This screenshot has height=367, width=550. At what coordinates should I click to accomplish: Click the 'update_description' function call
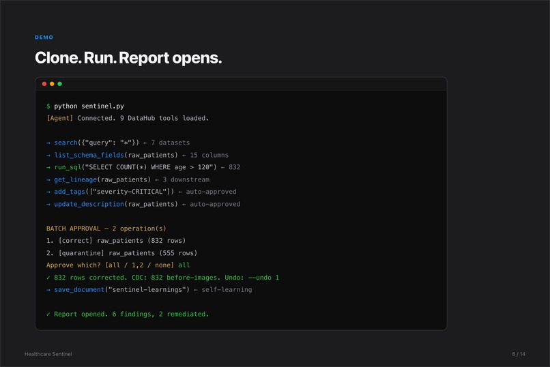[x=89, y=204]
